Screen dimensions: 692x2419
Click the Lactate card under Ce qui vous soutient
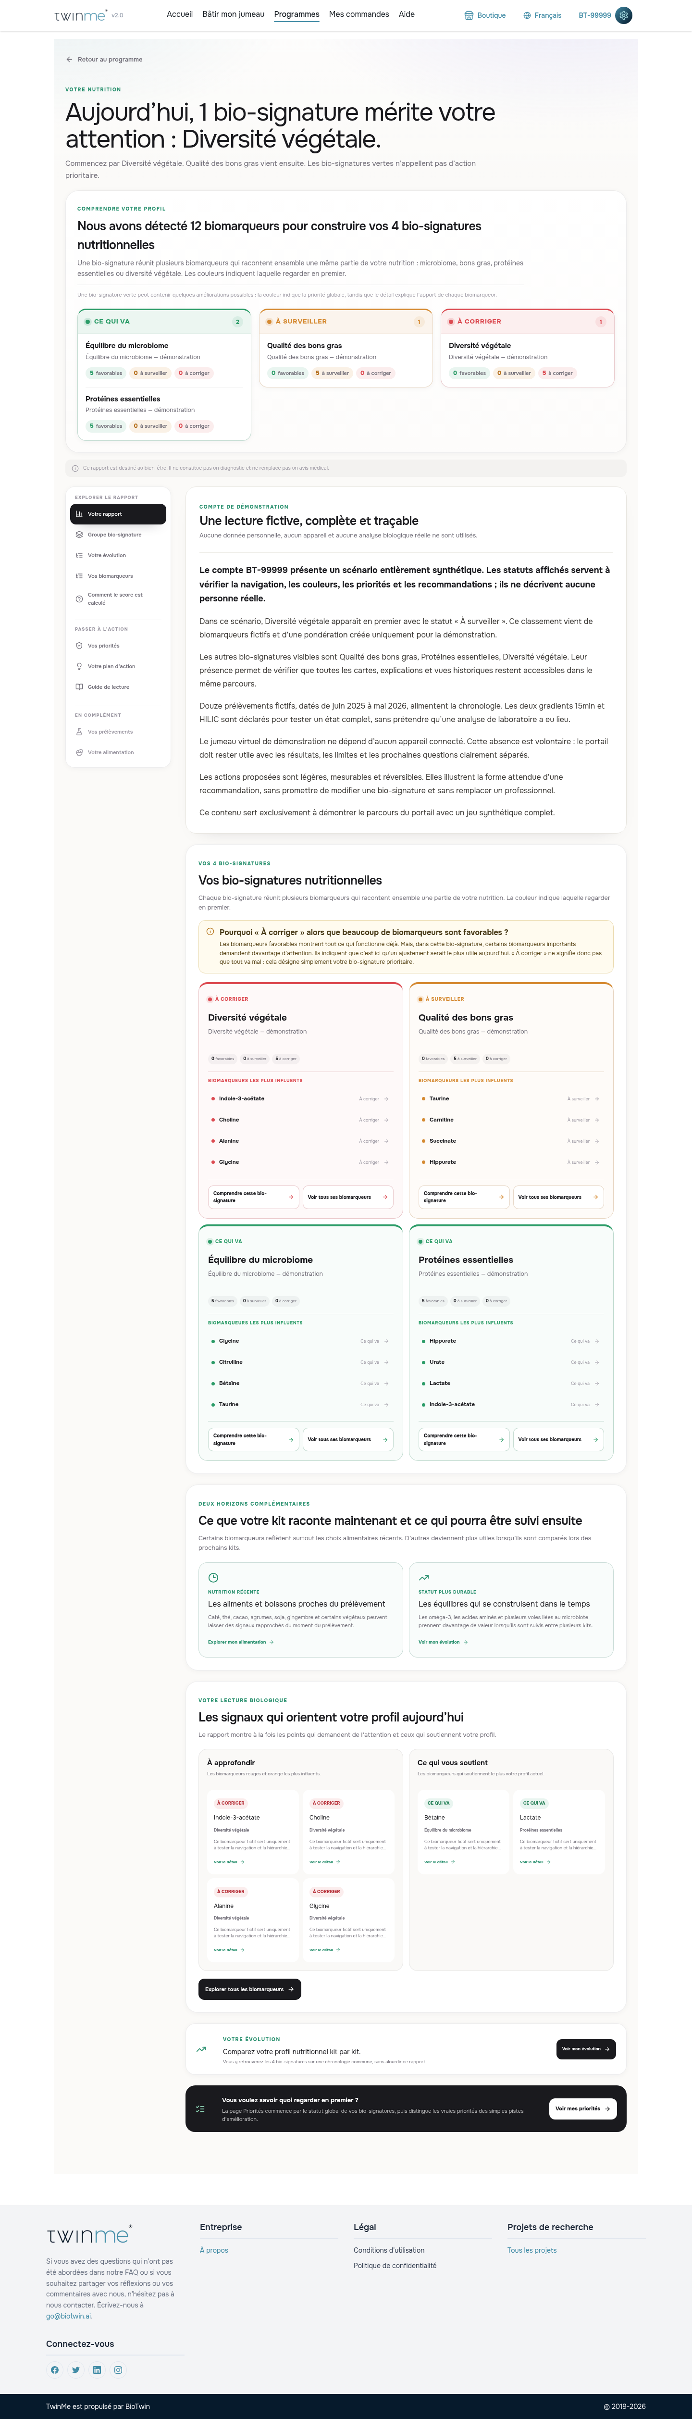coord(560,1831)
